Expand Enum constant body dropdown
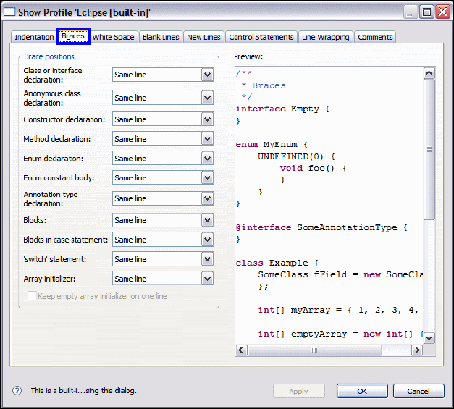The image size is (454, 409). [163, 178]
